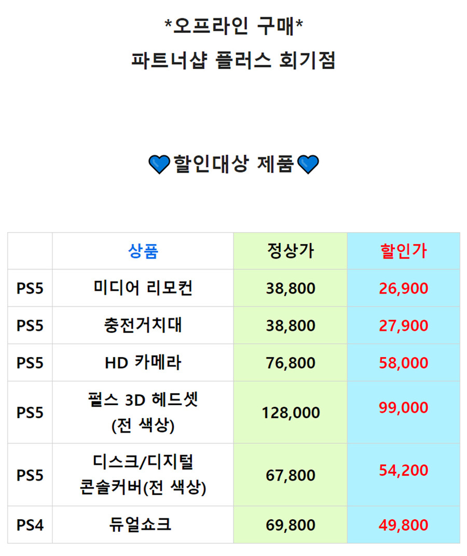The height and width of the screenshot is (556, 467).
Task: Click the regular price 67,800
Action: coord(291,475)
